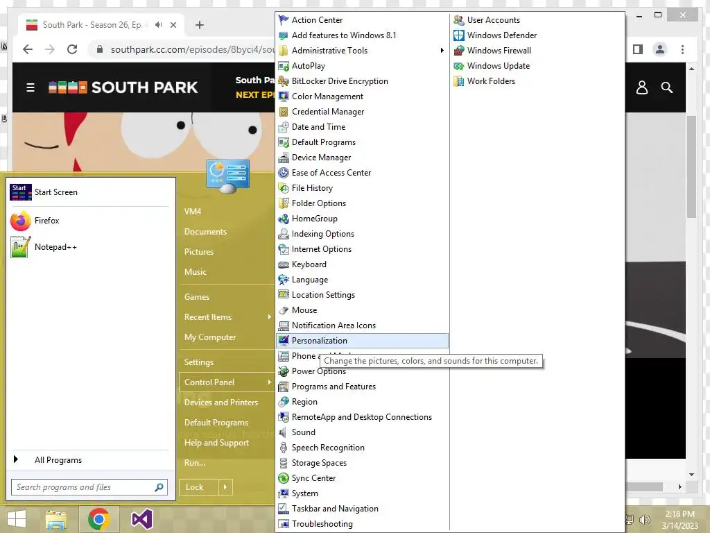Select Notification Area Icons entry
This screenshot has width=710, height=533.
click(362, 325)
